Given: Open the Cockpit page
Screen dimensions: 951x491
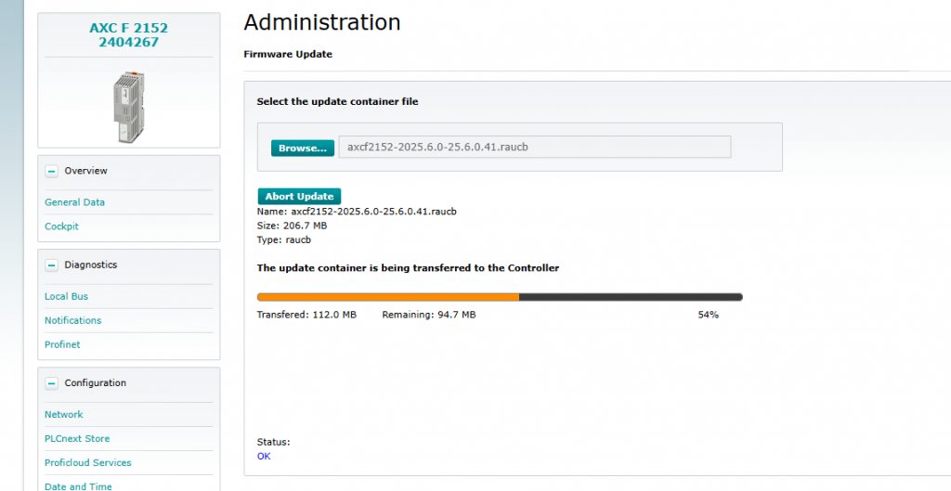Looking at the screenshot, I should [x=61, y=226].
